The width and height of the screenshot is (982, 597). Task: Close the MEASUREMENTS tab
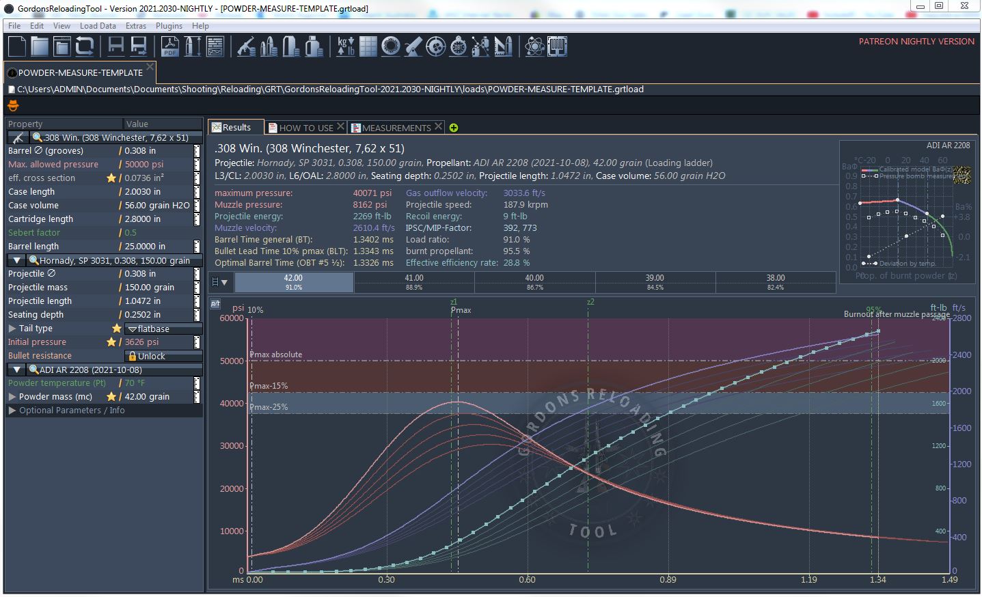439,126
